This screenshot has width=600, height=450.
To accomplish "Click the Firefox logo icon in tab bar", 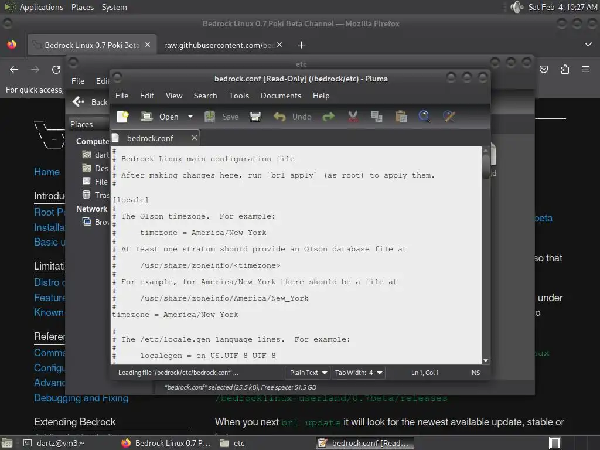I will click(12, 45).
